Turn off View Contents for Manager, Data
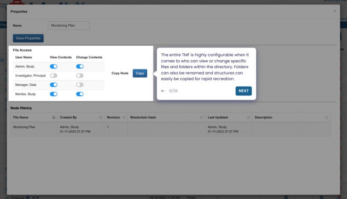The height and width of the screenshot is (199, 347). click(54, 85)
